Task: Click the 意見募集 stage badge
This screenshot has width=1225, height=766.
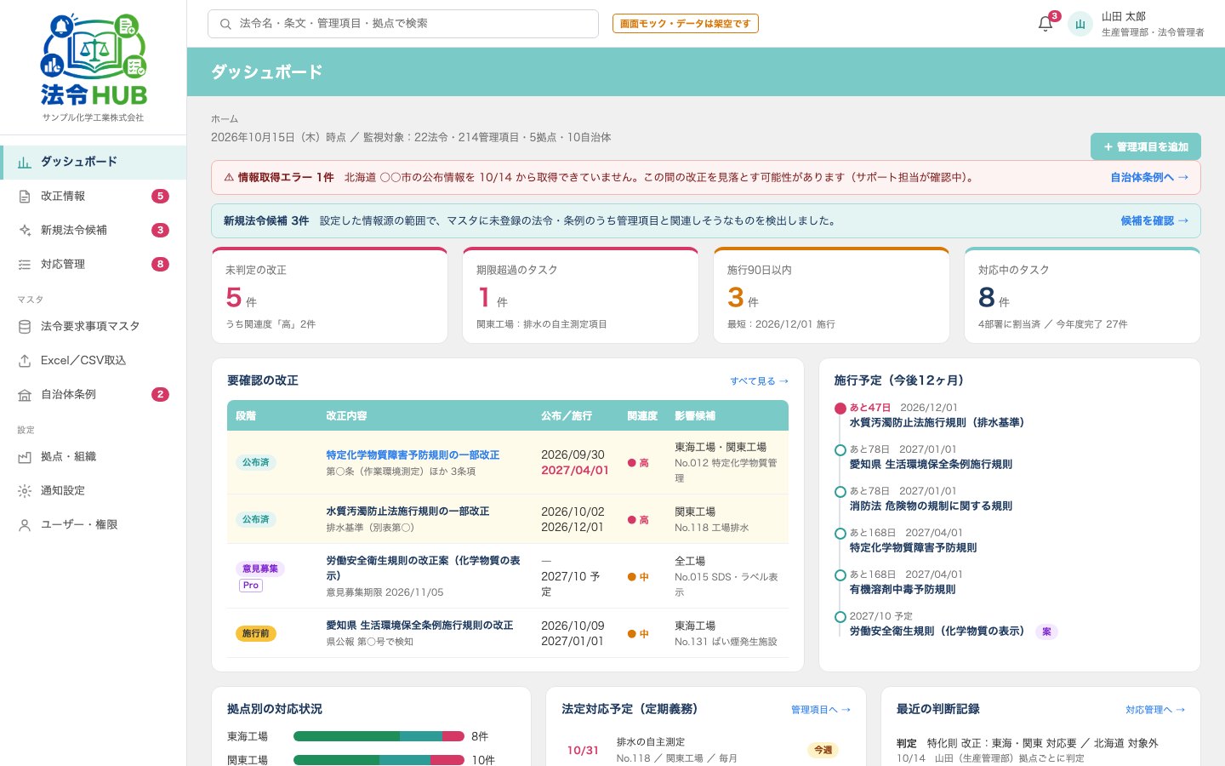Action: pos(260,569)
